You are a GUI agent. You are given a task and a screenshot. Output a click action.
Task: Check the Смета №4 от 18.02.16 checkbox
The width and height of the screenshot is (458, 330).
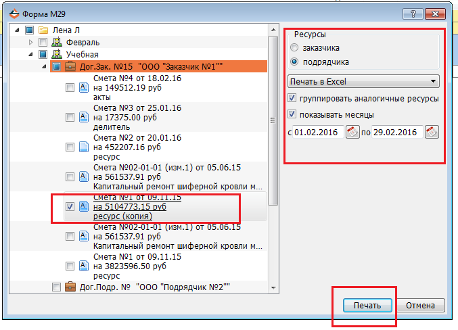(70, 88)
